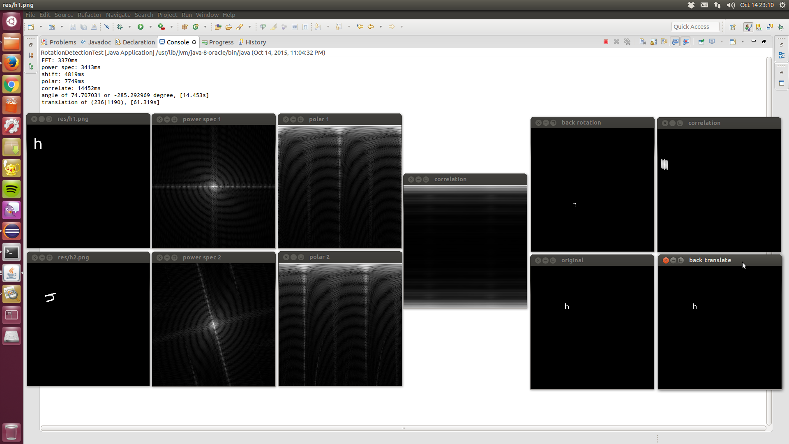789x444 pixels.
Task: Open the Debug configurations dropdown arrow
Action: point(129,27)
